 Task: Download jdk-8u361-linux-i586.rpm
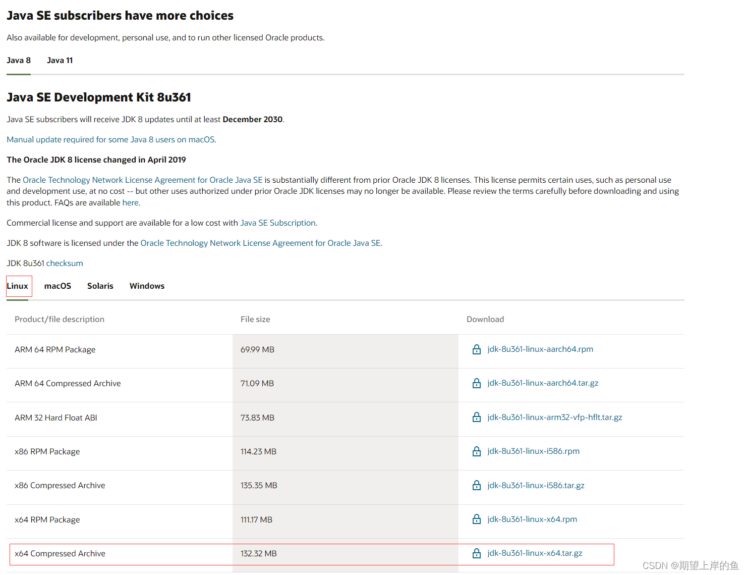[534, 451]
